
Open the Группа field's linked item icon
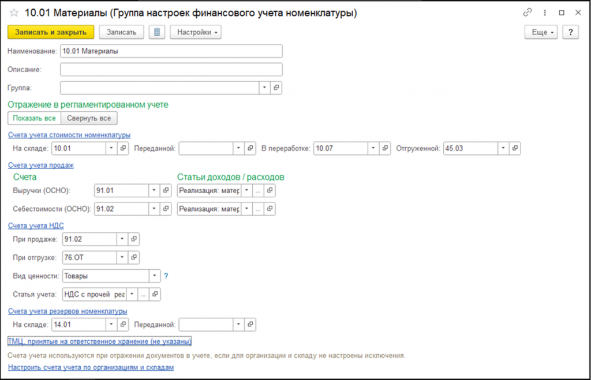pos(276,88)
